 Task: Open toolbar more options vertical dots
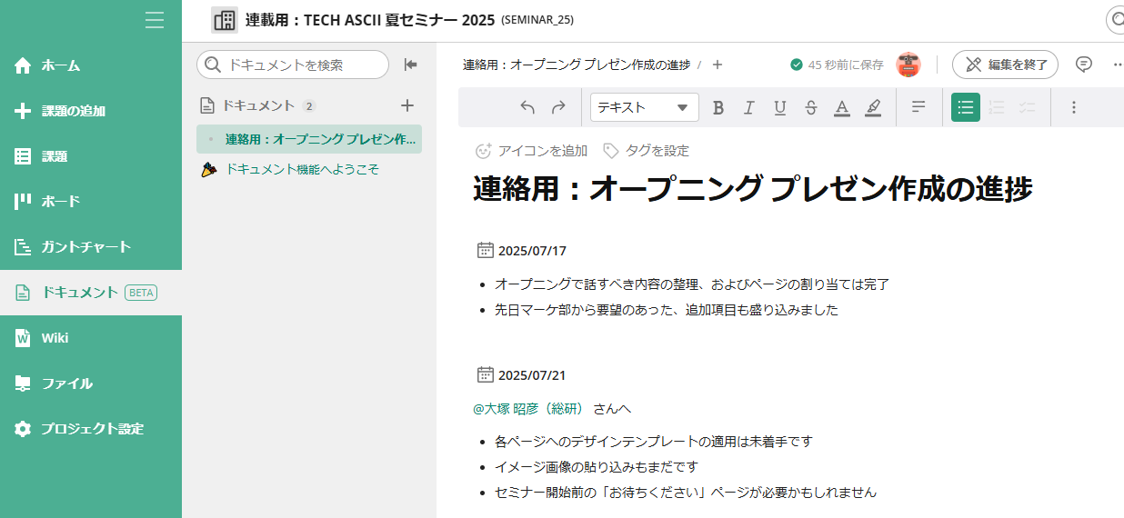1073,107
